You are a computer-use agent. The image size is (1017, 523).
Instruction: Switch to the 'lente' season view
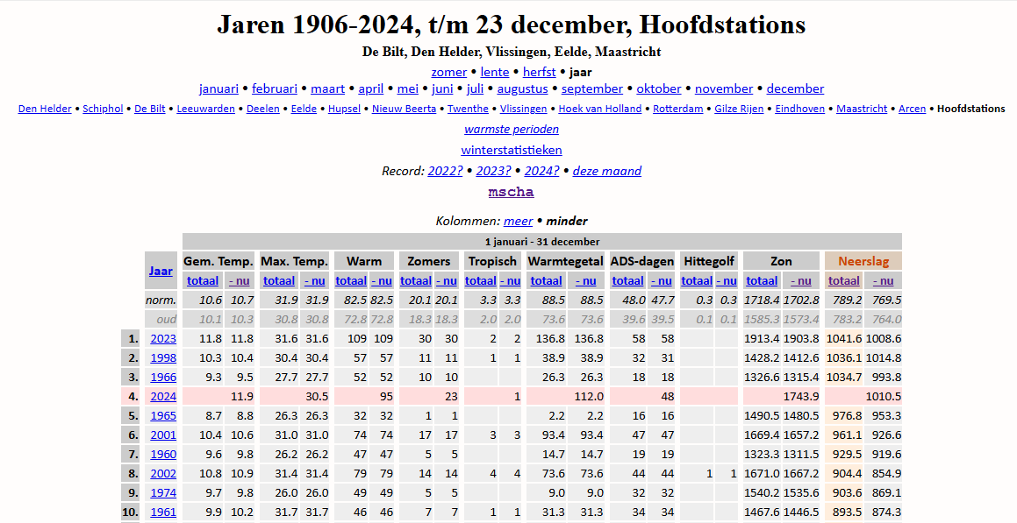click(495, 72)
